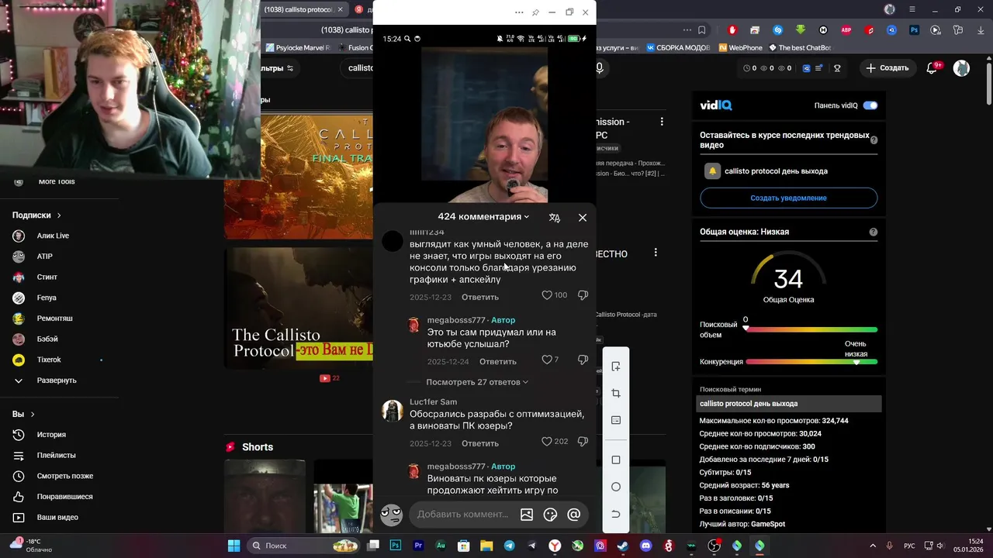Open 'Tixerok' subscription channel
993x558 pixels.
pos(49,360)
